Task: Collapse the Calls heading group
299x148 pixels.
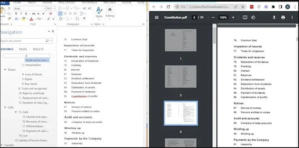Action: tap(5, 107)
